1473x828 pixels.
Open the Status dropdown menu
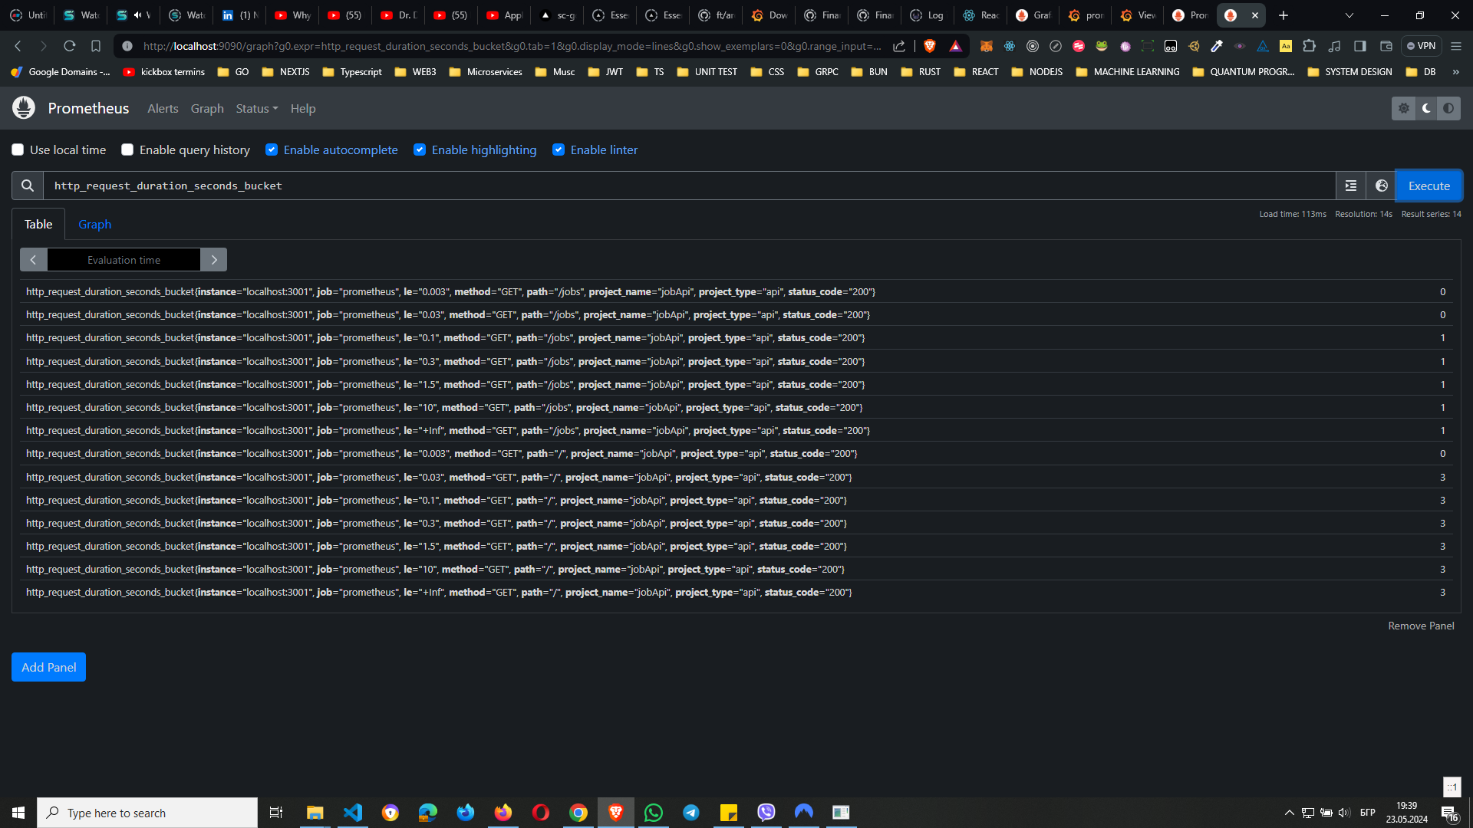click(x=256, y=108)
